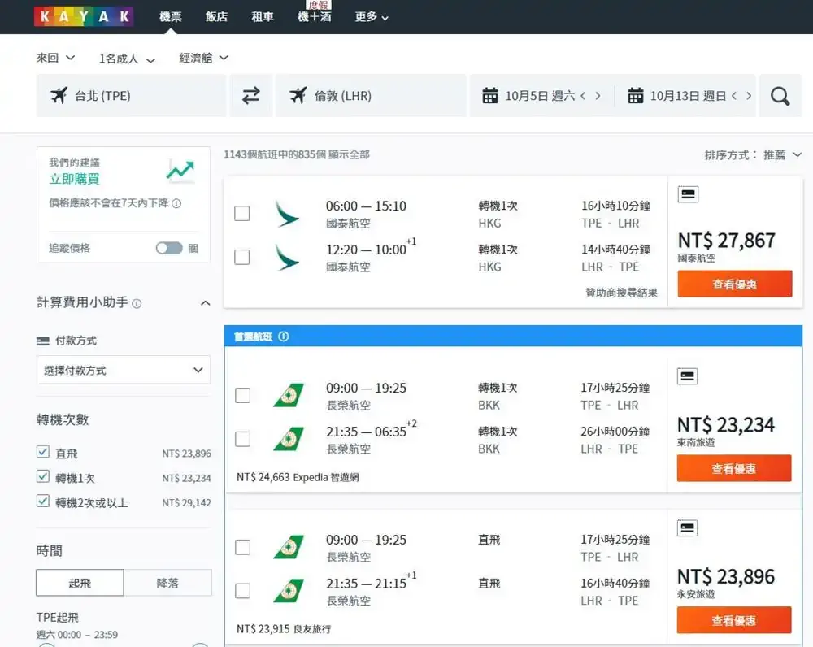Select checkbox for 21:35 — 06:35 flight
The width and height of the screenshot is (813, 647).
[242, 439]
